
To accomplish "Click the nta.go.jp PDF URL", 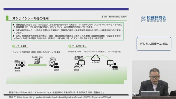I will pos(64,97).
